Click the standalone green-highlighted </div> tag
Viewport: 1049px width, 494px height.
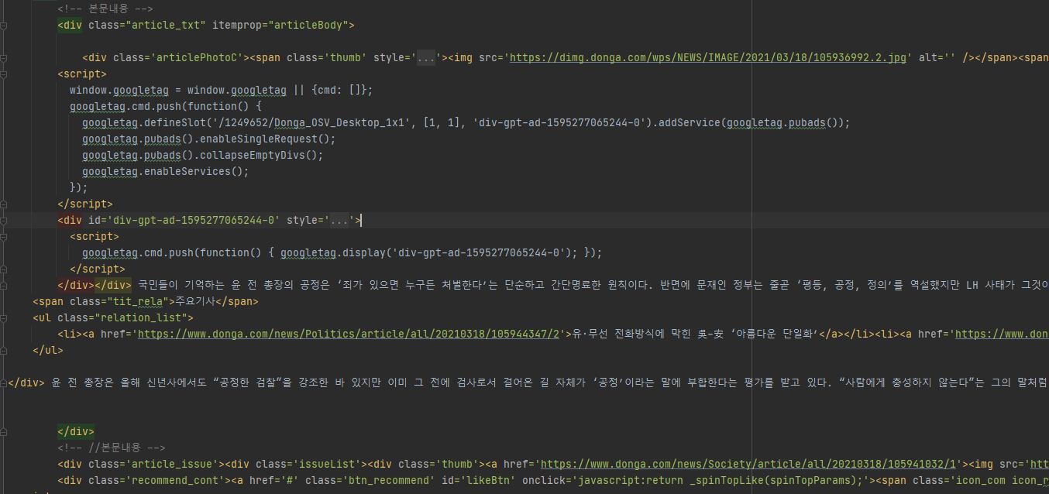76,431
